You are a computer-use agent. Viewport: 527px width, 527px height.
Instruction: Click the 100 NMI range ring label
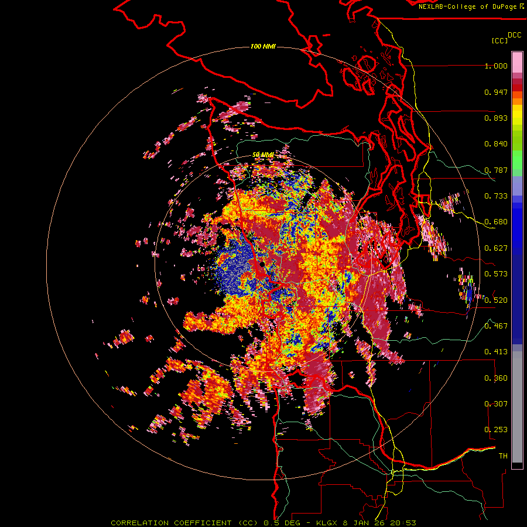point(263,46)
